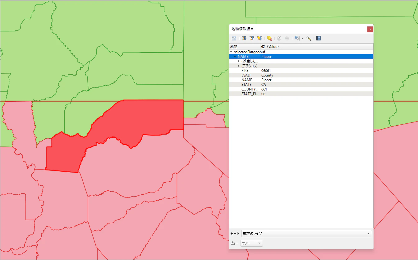Select the COUNTY... 061 row
Viewport: 418px width, 260px height.
point(301,89)
